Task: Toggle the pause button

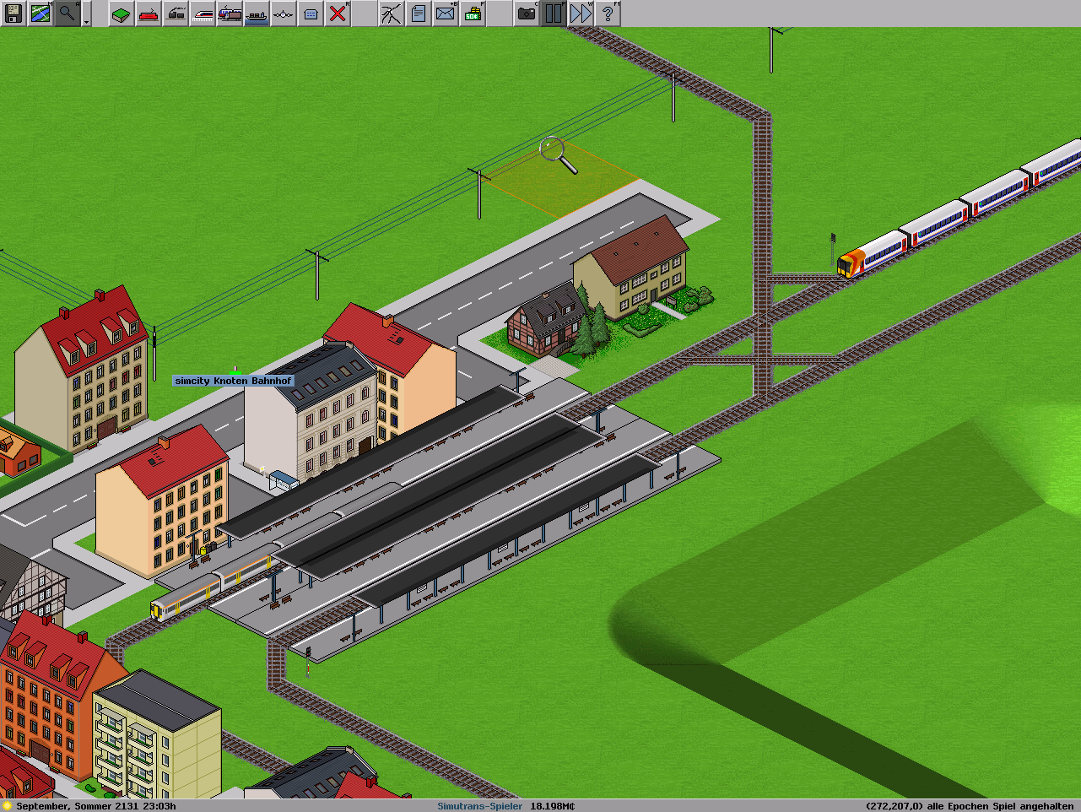Action: click(554, 14)
